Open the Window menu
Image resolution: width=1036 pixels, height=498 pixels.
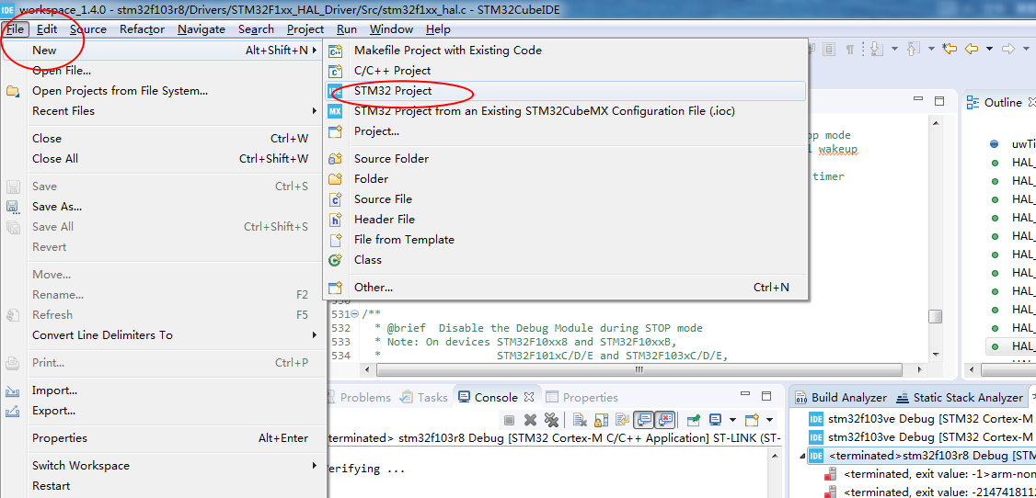[x=391, y=29]
